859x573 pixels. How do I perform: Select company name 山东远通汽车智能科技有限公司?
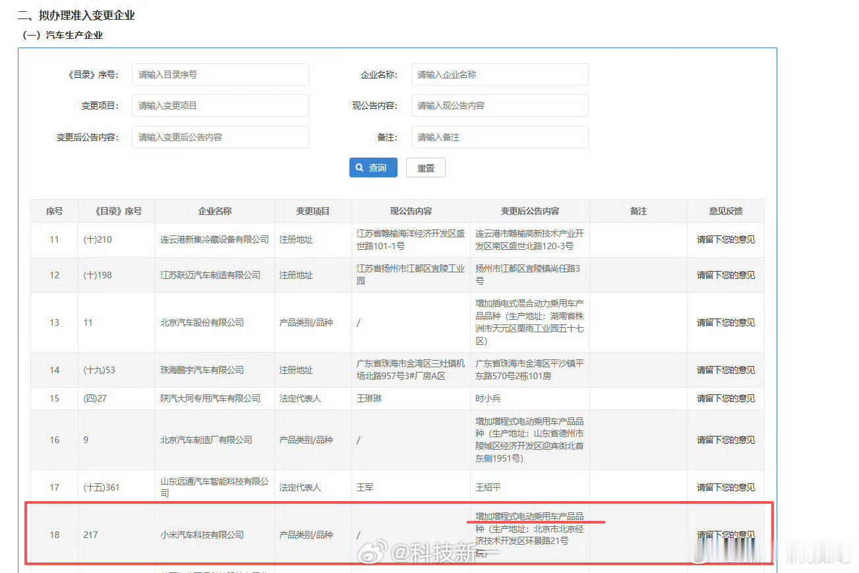coord(215,487)
